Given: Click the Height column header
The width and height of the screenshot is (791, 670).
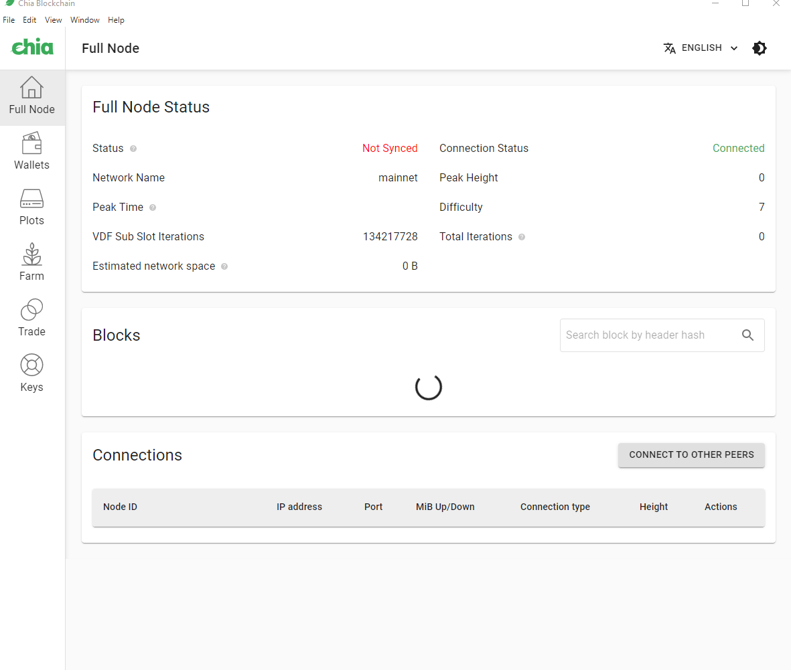Looking at the screenshot, I should click(x=653, y=507).
